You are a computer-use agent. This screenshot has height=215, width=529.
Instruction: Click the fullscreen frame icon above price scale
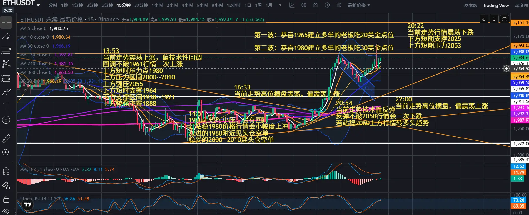pyautogui.click(x=504, y=19)
